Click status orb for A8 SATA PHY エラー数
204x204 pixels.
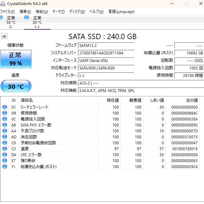pos(5,125)
